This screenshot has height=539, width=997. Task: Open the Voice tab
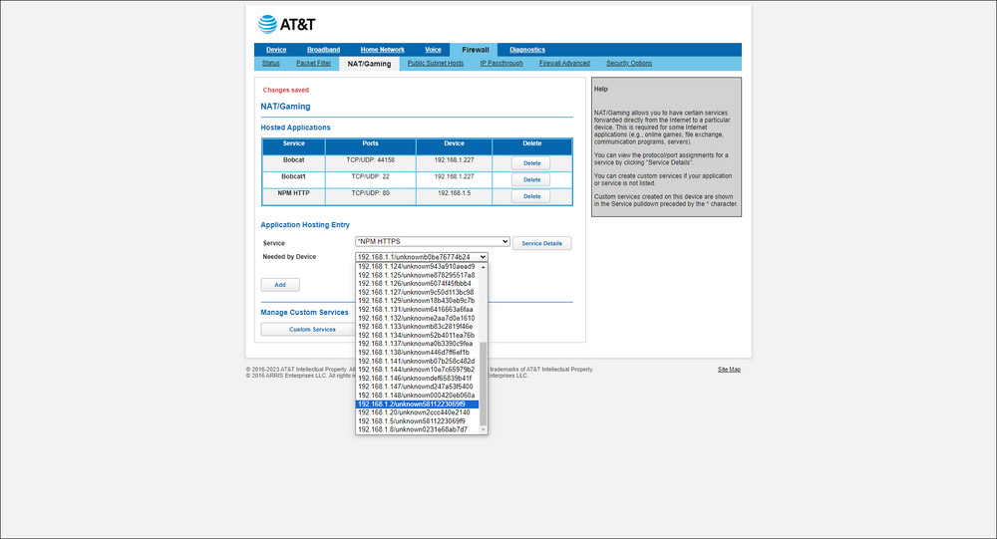tap(433, 50)
